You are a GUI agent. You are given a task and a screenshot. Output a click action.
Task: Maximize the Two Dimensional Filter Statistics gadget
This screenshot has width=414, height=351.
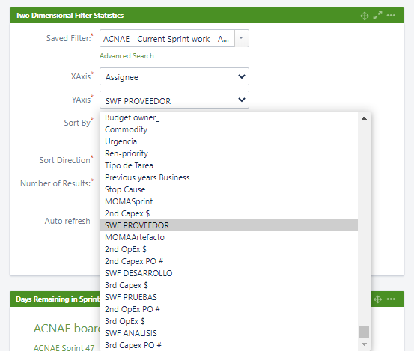coord(377,15)
